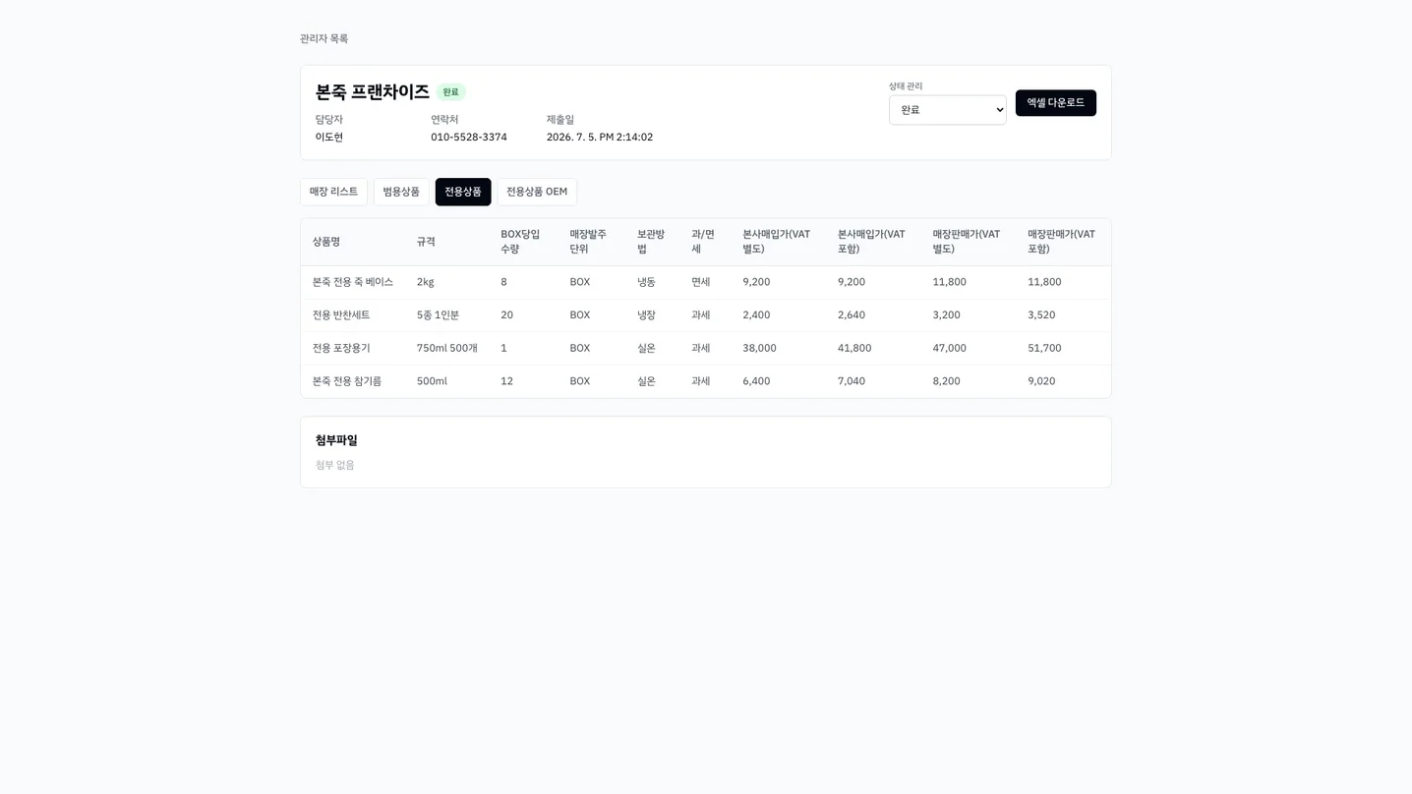Click BOX quantity 12 for 본죽 전용 참기름
This screenshot has width=1412, height=794.
[507, 381]
